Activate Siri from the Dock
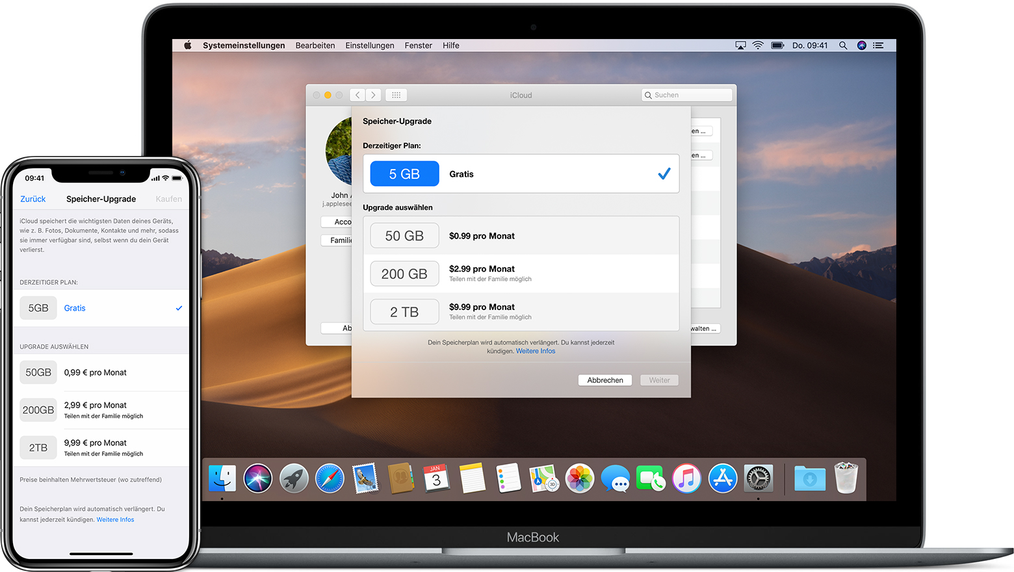Viewport: 1014px width, 572px height. coord(258,478)
